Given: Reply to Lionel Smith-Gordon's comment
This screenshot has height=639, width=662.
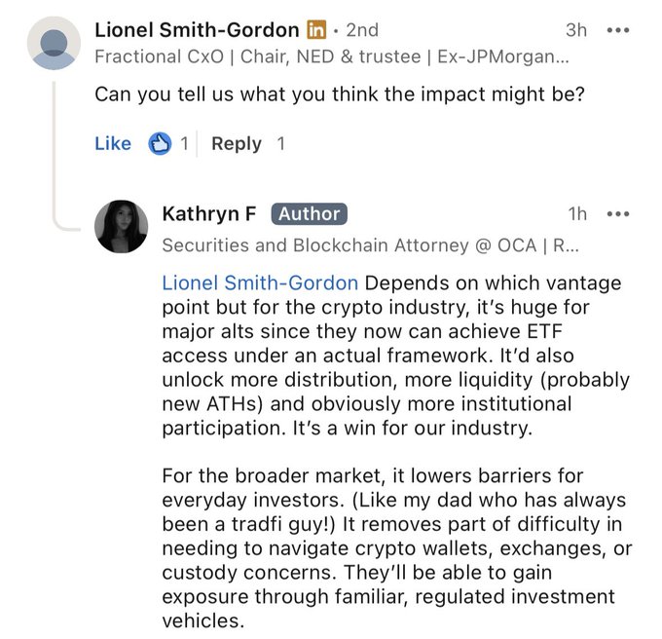Looking at the screenshot, I should coord(237,144).
